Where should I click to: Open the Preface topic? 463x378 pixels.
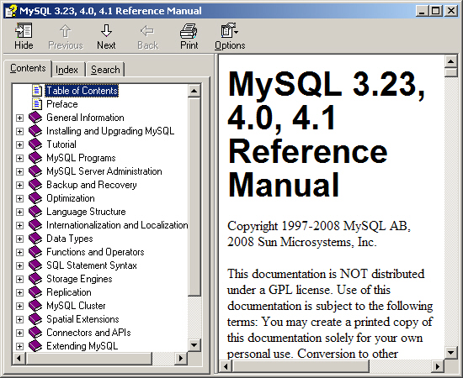click(62, 104)
